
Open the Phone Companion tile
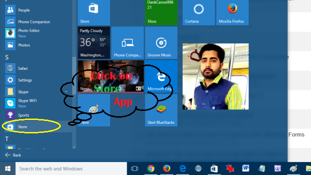click(128, 43)
